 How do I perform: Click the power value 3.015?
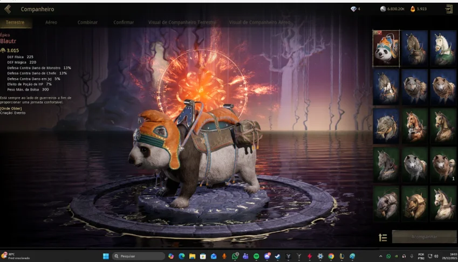(x=13, y=50)
